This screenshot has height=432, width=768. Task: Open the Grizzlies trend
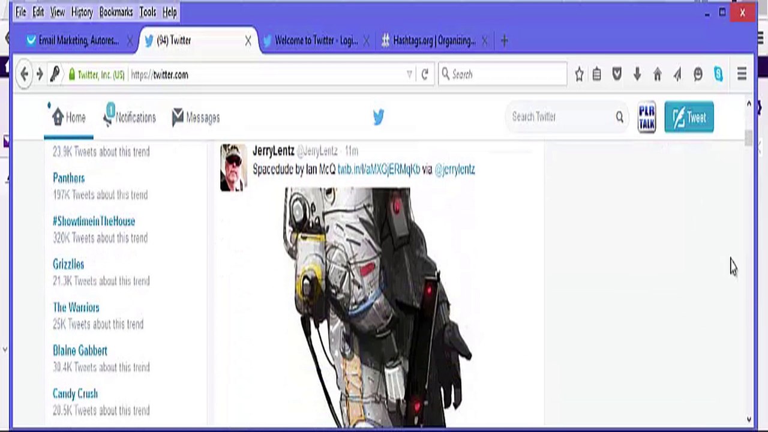coord(68,265)
